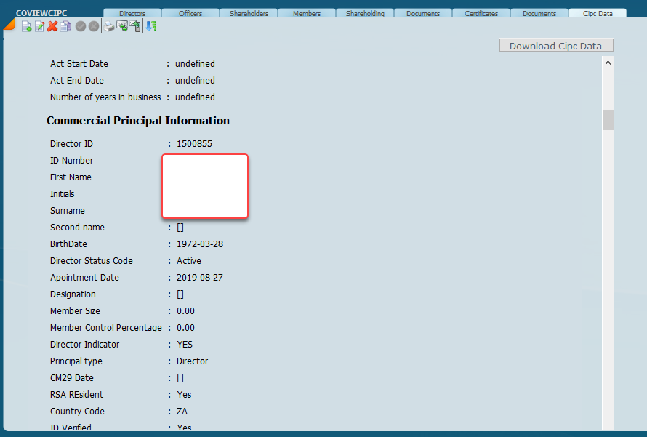Screen dimensions: 647x437
Task: Click the add new record icon
Action: click(x=27, y=26)
